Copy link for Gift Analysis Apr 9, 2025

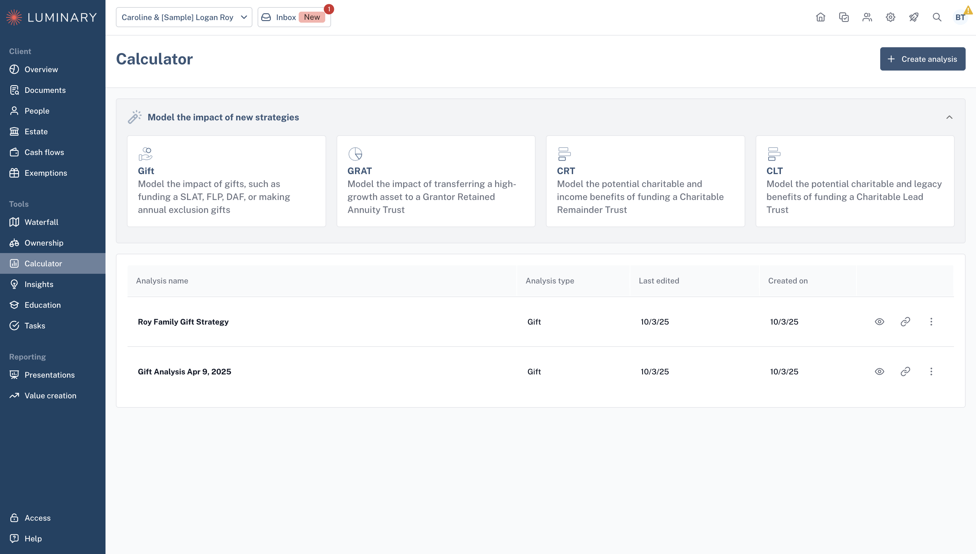tap(905, 371)
